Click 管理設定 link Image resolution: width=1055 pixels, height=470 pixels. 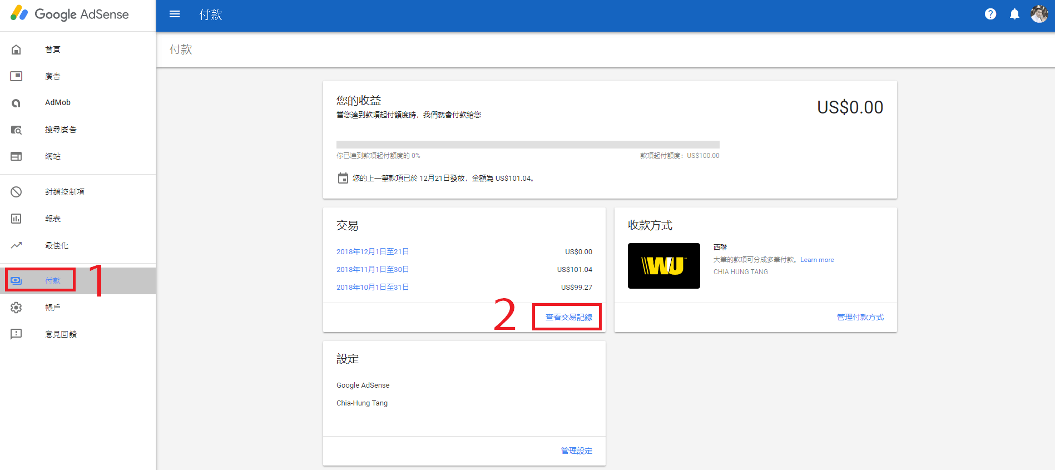pos(577,451)
